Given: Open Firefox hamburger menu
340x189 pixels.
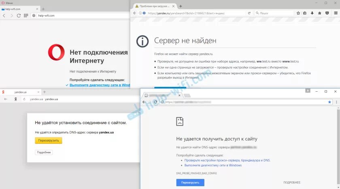Looking at the screenshot, I should tap(336, 13).
